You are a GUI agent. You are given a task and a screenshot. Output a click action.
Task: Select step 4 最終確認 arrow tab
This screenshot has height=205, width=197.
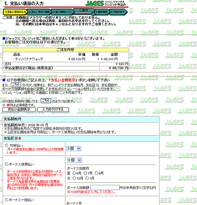click(x=102, y=12)
